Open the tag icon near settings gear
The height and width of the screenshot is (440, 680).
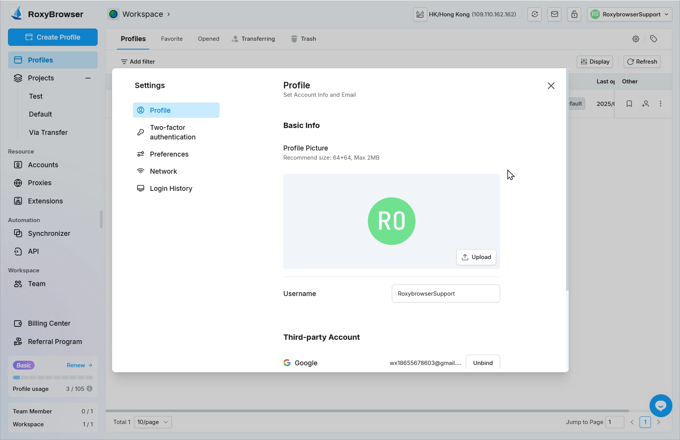653,39
